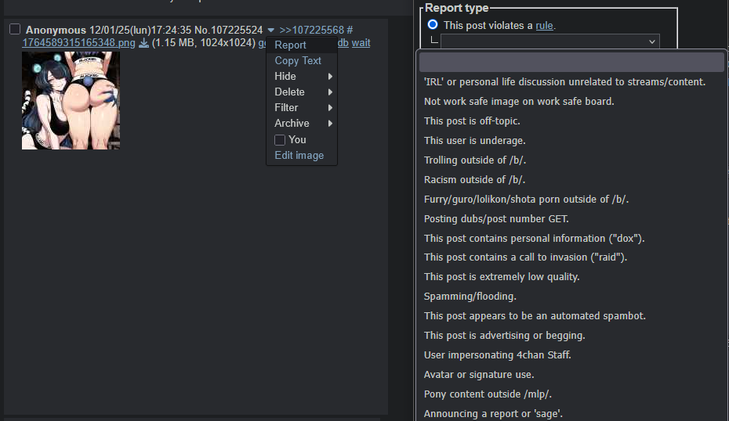
Task: Open the 1764589315165348.png file link
Action: 78,43
